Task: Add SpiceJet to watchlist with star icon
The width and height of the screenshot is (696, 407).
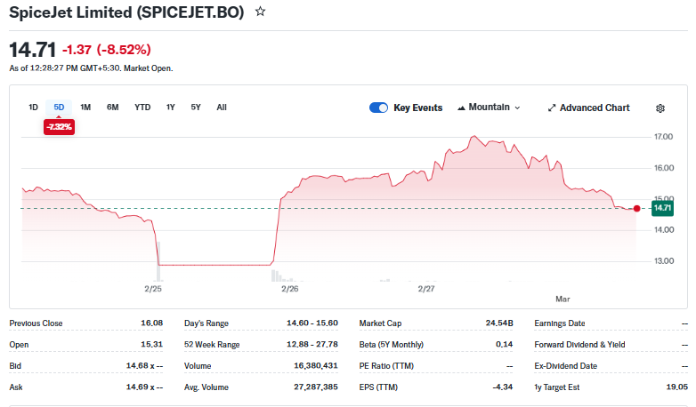Action: pyautogui.click(x=260, y=12)
